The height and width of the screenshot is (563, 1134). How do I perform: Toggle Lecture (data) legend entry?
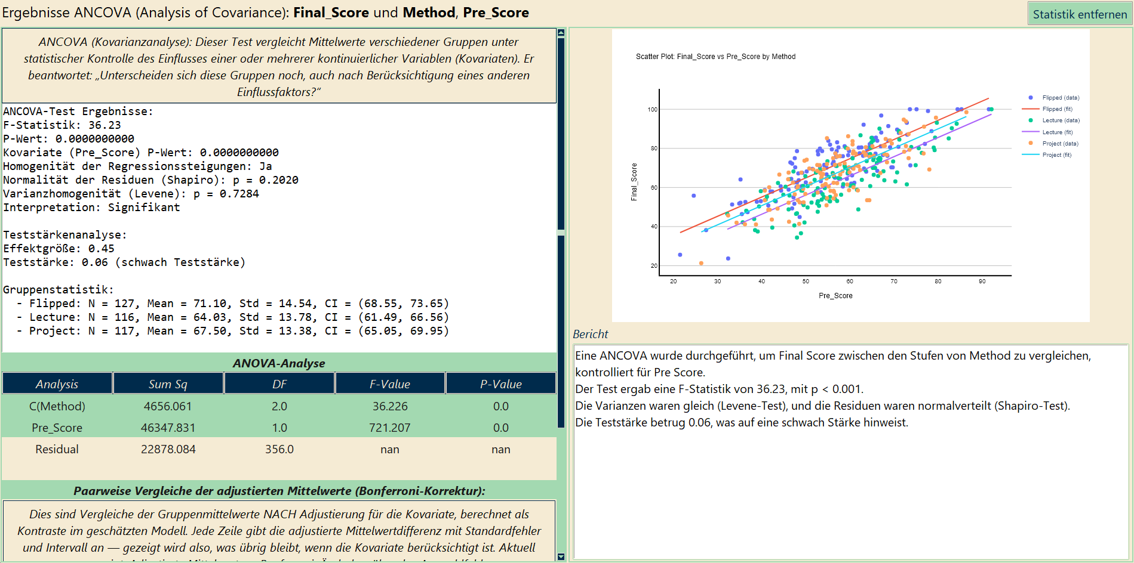pos(1054,120)
